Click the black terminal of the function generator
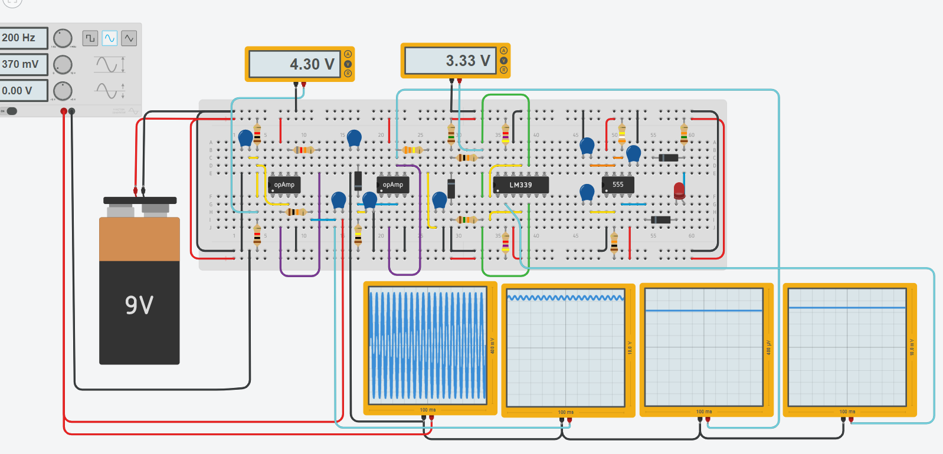This screenshot has width=943, height=454. click(x=72, y=111)
